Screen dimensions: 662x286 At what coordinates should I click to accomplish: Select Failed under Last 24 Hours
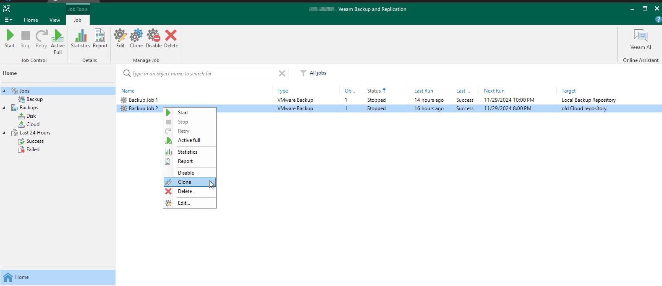[33, 149]
